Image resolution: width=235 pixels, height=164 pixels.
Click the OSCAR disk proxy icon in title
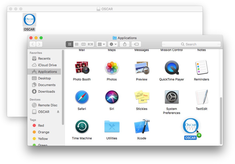pos(98,9)
